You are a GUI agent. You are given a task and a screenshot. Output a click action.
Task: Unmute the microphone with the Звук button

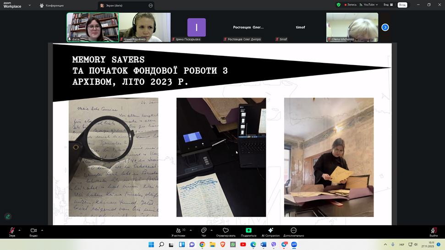pyautogui.click(x=12, y=231)
